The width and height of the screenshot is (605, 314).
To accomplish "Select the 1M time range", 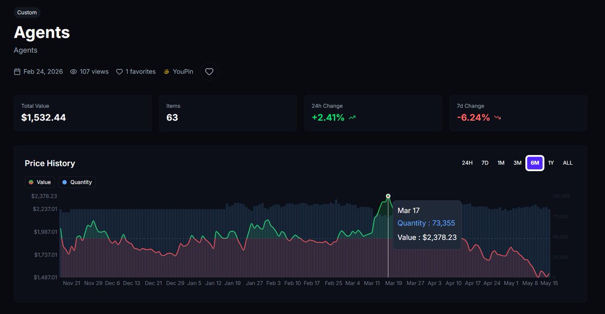I will click(501, 163).
